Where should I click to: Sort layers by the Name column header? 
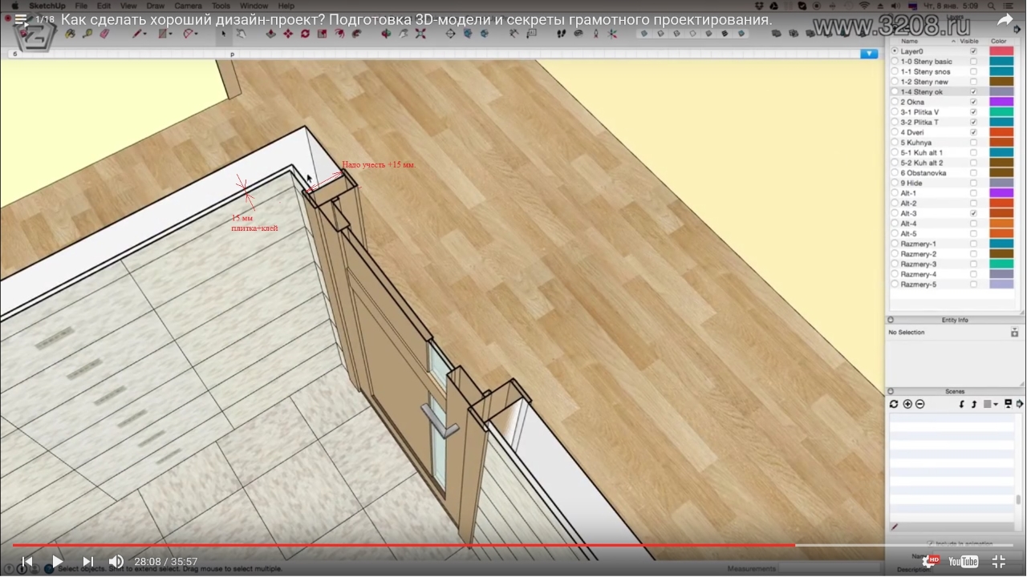(x=909, y=41)
